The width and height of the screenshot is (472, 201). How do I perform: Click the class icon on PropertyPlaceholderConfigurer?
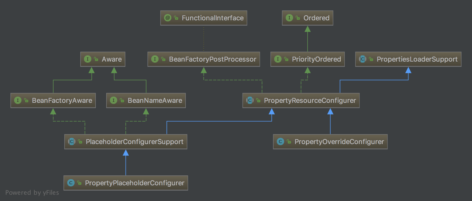71,183
